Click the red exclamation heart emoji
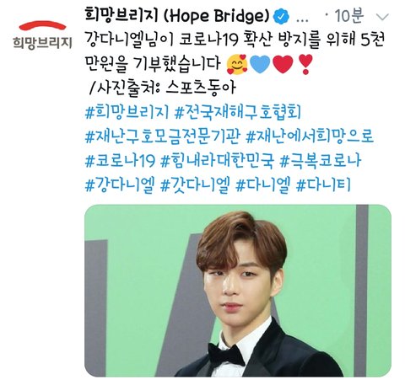 (306, 64)
